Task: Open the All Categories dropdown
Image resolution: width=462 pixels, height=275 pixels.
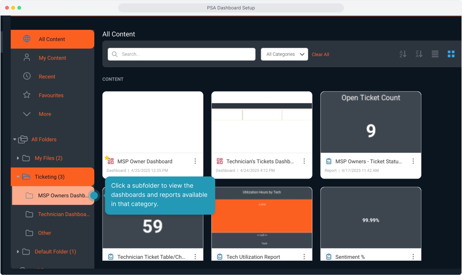Action: tap(284, 54)
